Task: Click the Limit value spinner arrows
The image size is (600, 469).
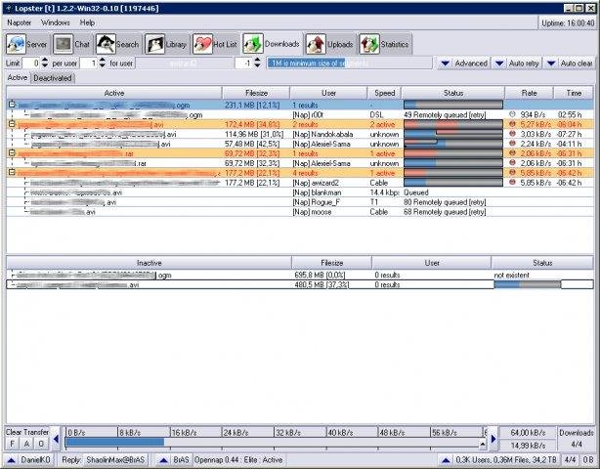Action: click(x=45, y=63)
